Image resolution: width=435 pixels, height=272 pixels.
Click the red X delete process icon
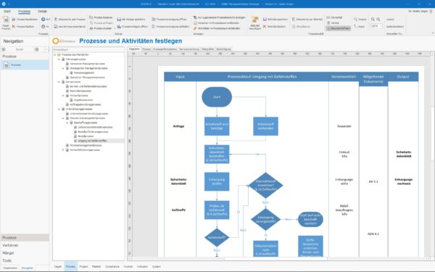14,27
